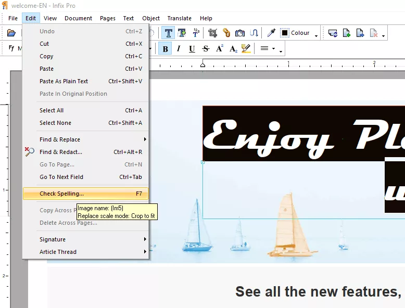
Task: Click the delete page icon
Action: [x=373, y=33]
